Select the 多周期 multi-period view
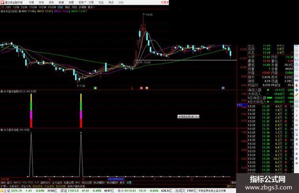The height and width of the screenshot is (193, 299). click(x=82, y=7)
